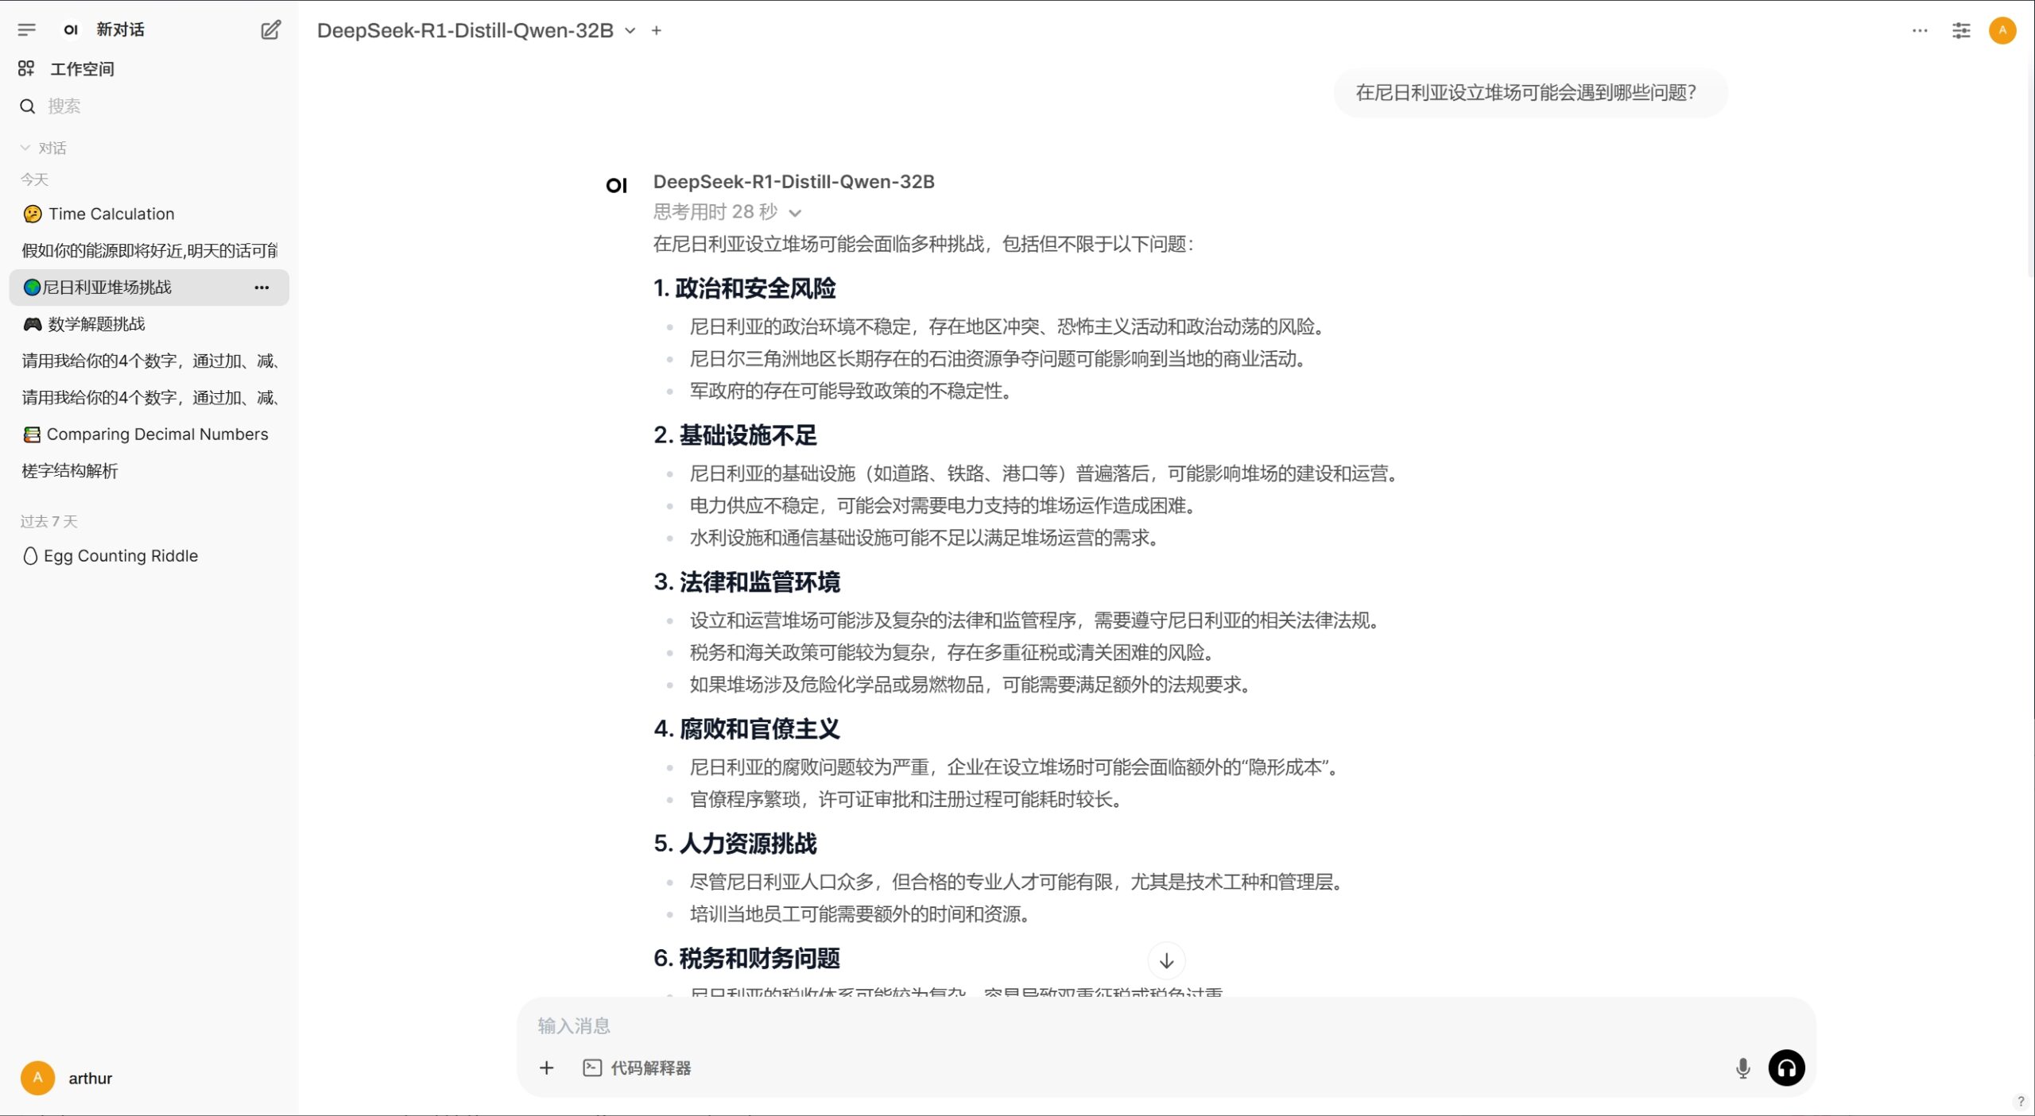Screen dimensions: 2035x1116
Task: Add another model with the plus icon
Action: pyautogui.click(x=657, y=30)
